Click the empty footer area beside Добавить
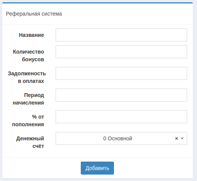Viewport: 197px width, 181px height. point(152,168)
